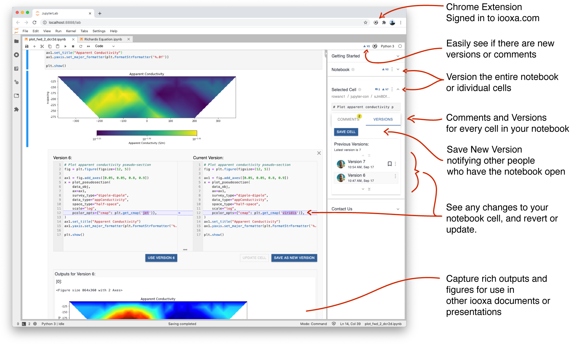587x344 pixels.
Task: Select the extensions puzzle icon in sidebar
Action: click(x=16, y=110)
